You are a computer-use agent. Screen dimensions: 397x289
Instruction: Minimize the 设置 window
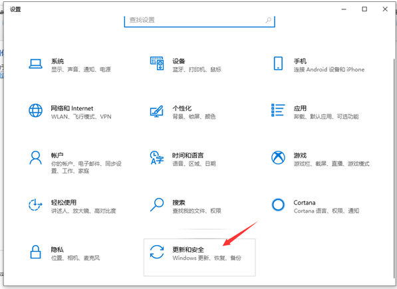point(344,9)
